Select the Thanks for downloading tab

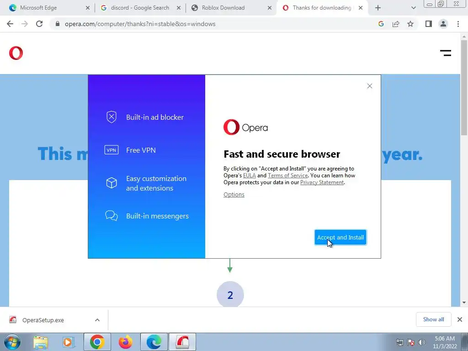click(322, 8)
